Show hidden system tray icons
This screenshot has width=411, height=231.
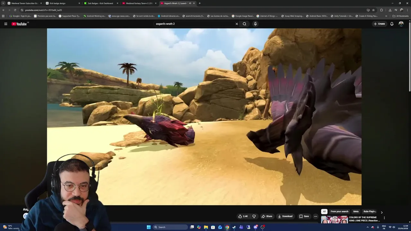368,227
